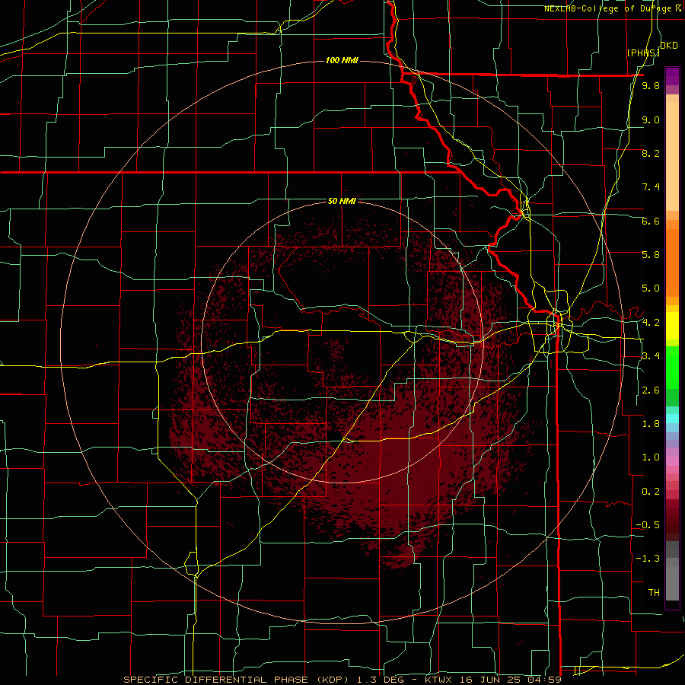Select the 3.4 value on the color scale
This screenshot has width=685, height=685.
(x=651, y=356)
